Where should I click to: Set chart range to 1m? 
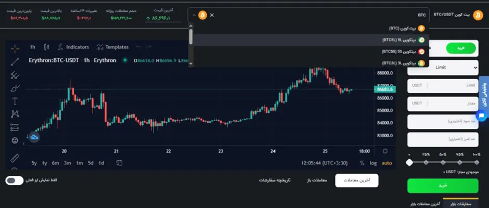click(79, 163)
